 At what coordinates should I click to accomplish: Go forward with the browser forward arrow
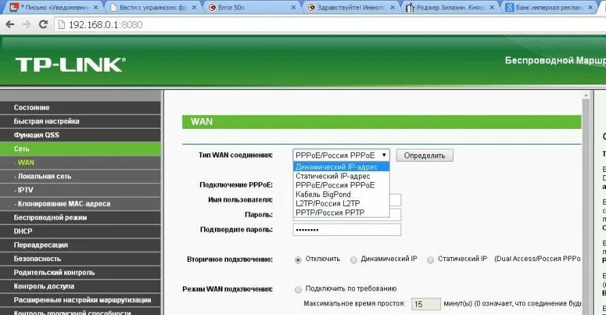click(x=27, y=25)
